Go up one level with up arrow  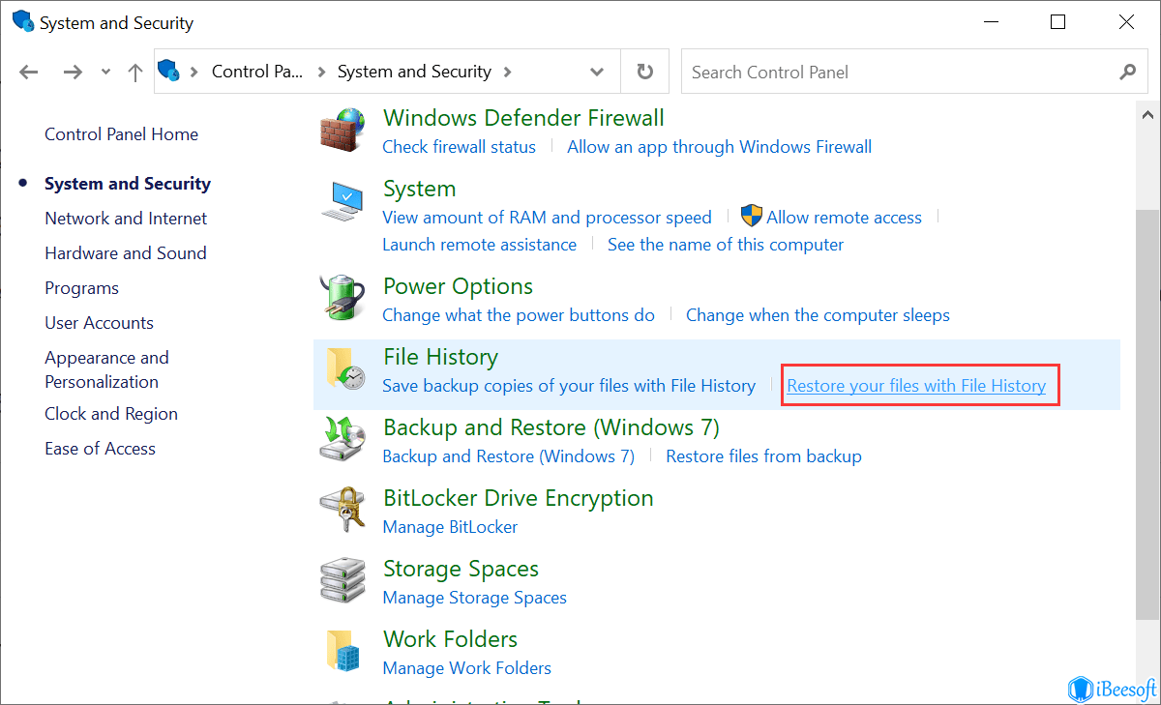(x=135, y=72)
